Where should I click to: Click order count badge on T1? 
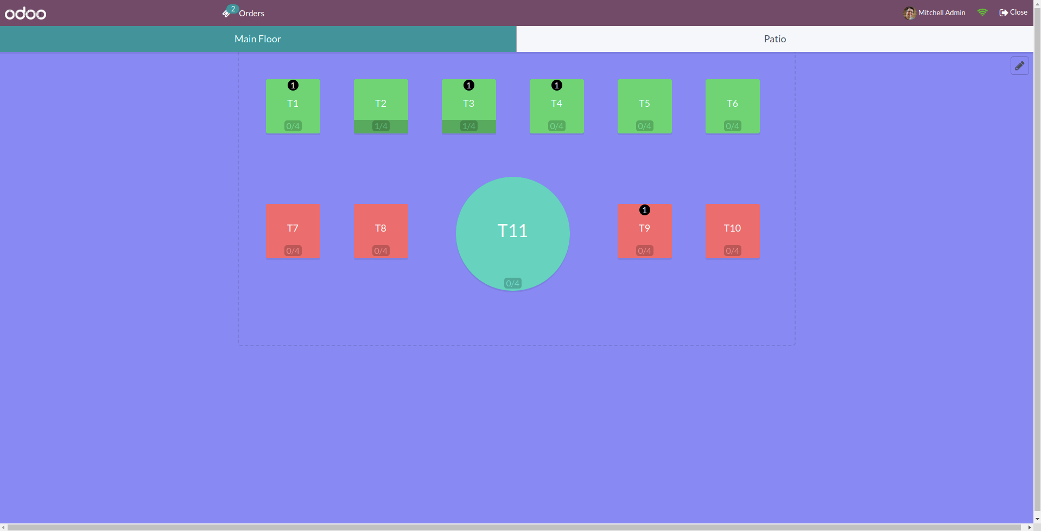tap(293, 85)
